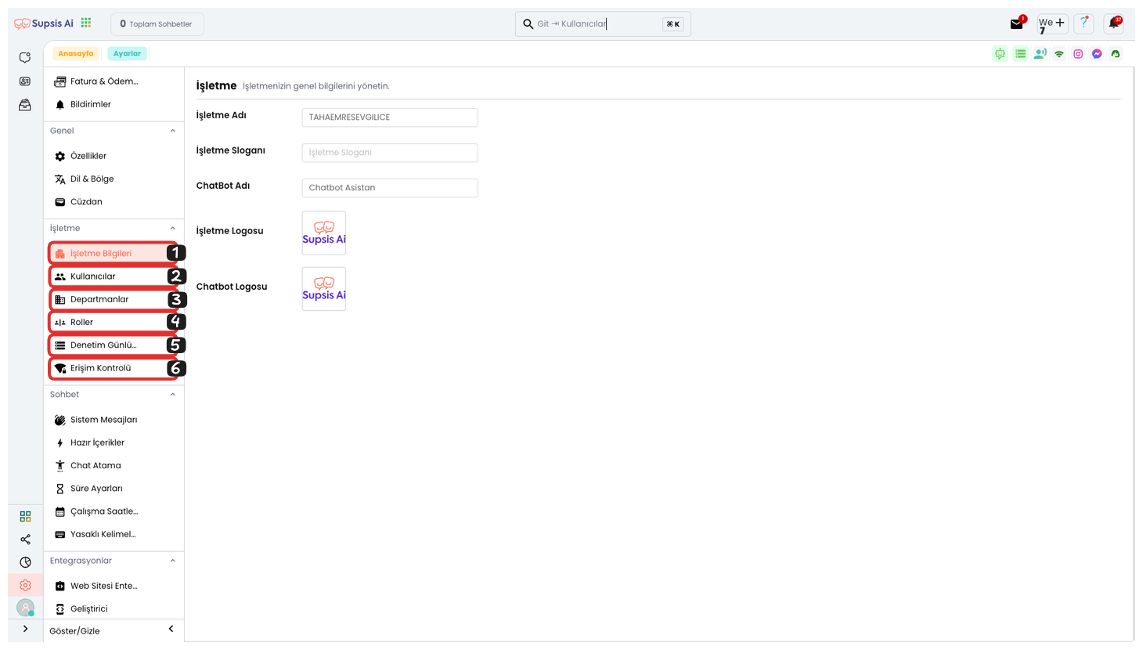Open Chat Atama settings

pos(114,465)
